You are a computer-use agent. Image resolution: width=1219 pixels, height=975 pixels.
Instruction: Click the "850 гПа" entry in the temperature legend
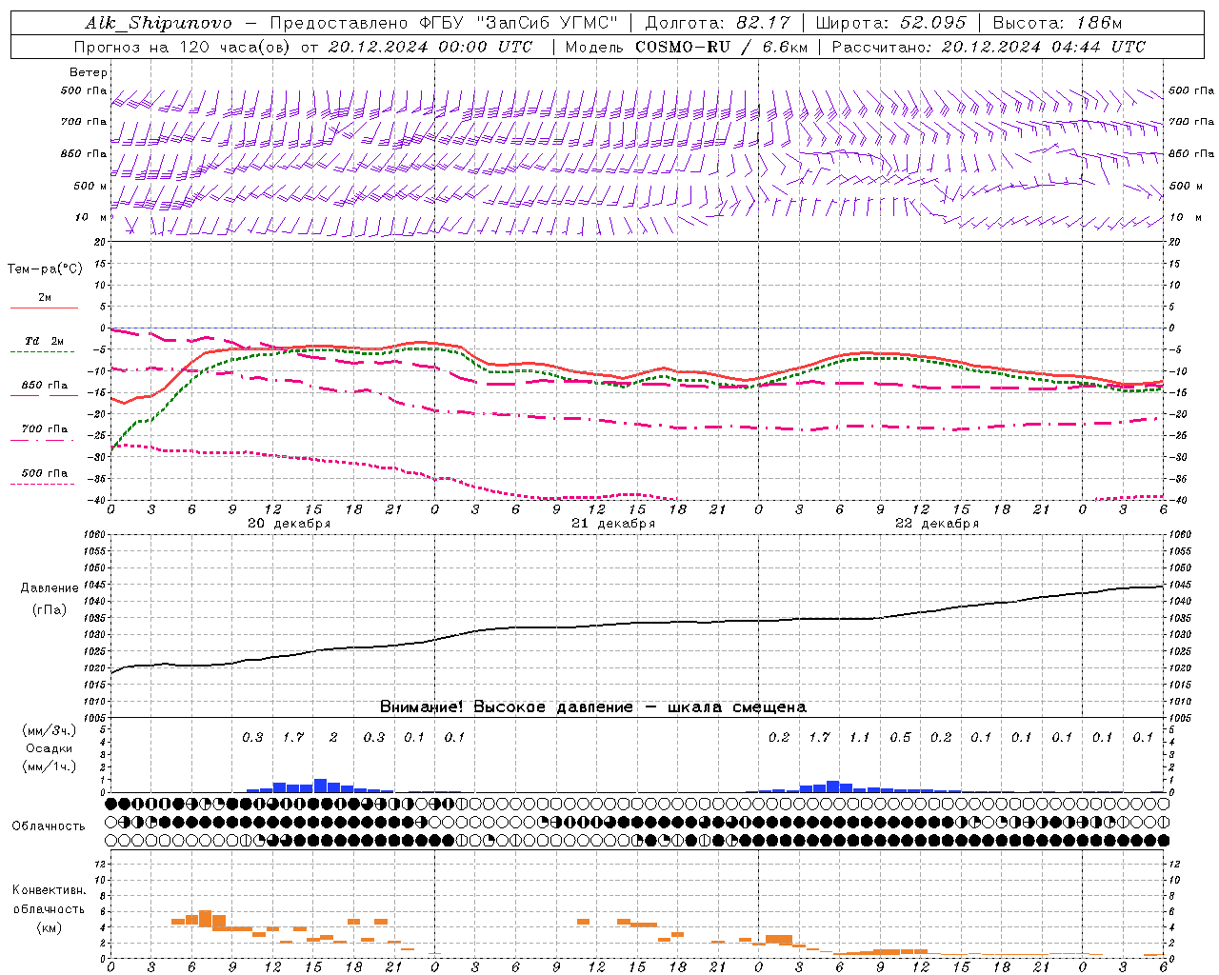[x=45, y=386]
